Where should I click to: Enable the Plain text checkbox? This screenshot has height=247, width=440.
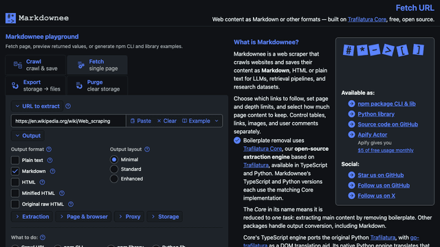(15, 160)
